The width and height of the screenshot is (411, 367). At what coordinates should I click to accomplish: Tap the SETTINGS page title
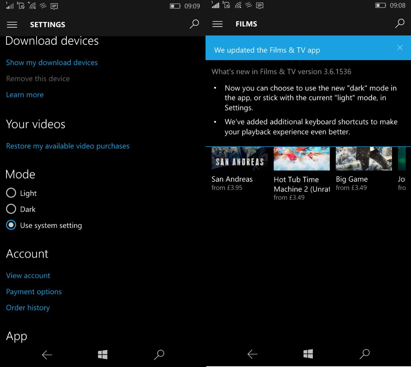tap(48, 25)
